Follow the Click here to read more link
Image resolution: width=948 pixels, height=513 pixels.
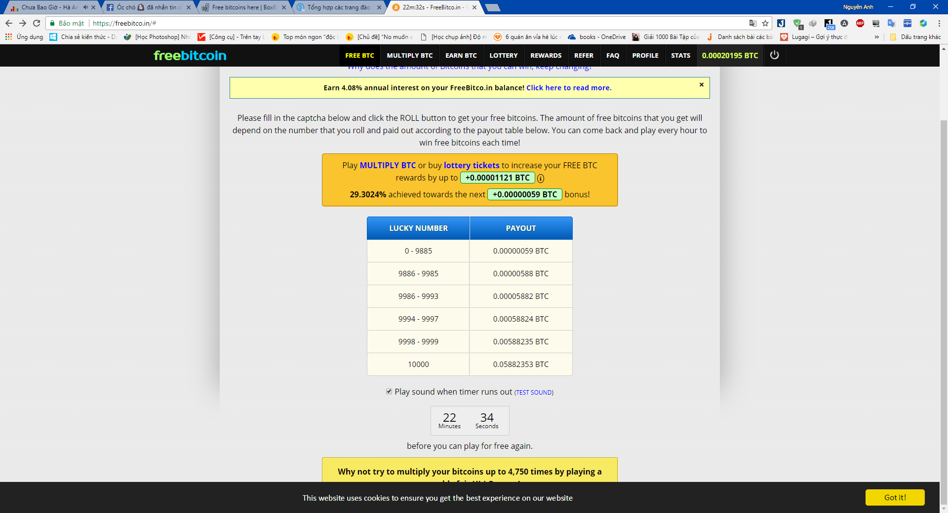pos(569,88)
